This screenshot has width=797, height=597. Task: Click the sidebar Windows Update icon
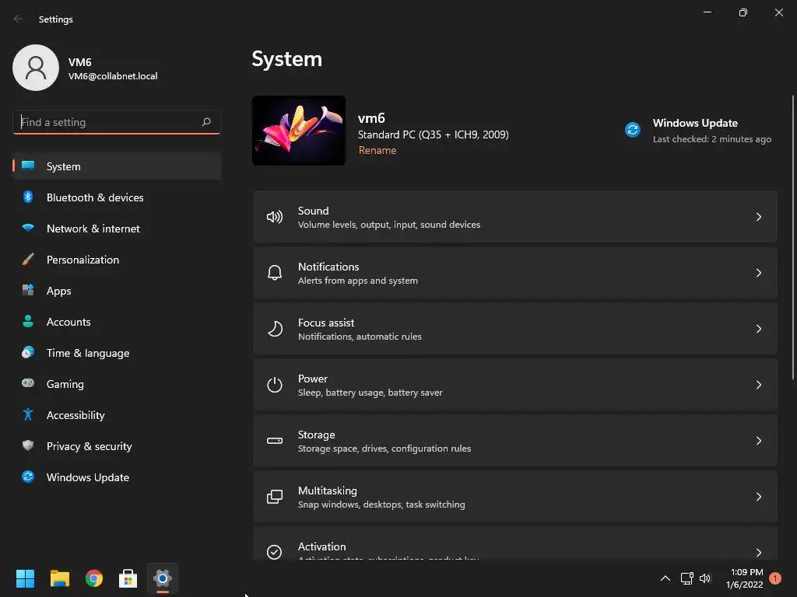tap(28, 477)
